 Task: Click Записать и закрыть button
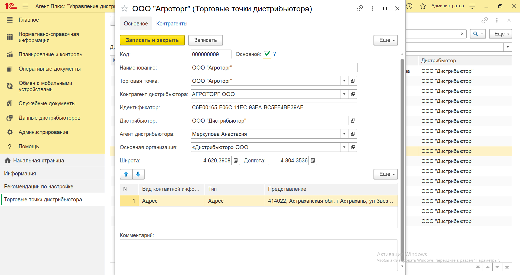coord(152,40)
